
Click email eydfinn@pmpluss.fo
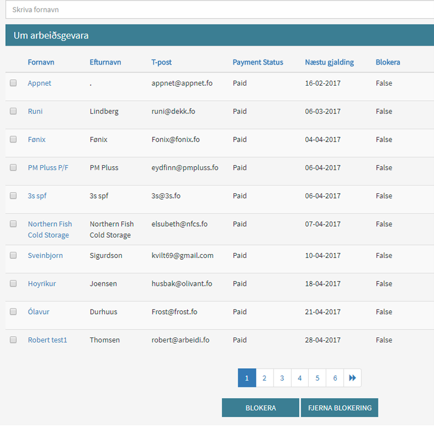185,168
